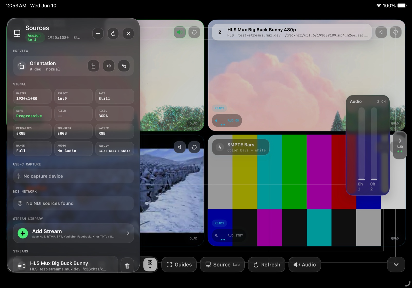Delete the HLS Mux stream with trash icon
The height and width of the screenshot is (288, 412).
pyautogui.click(x=127, y=266)
